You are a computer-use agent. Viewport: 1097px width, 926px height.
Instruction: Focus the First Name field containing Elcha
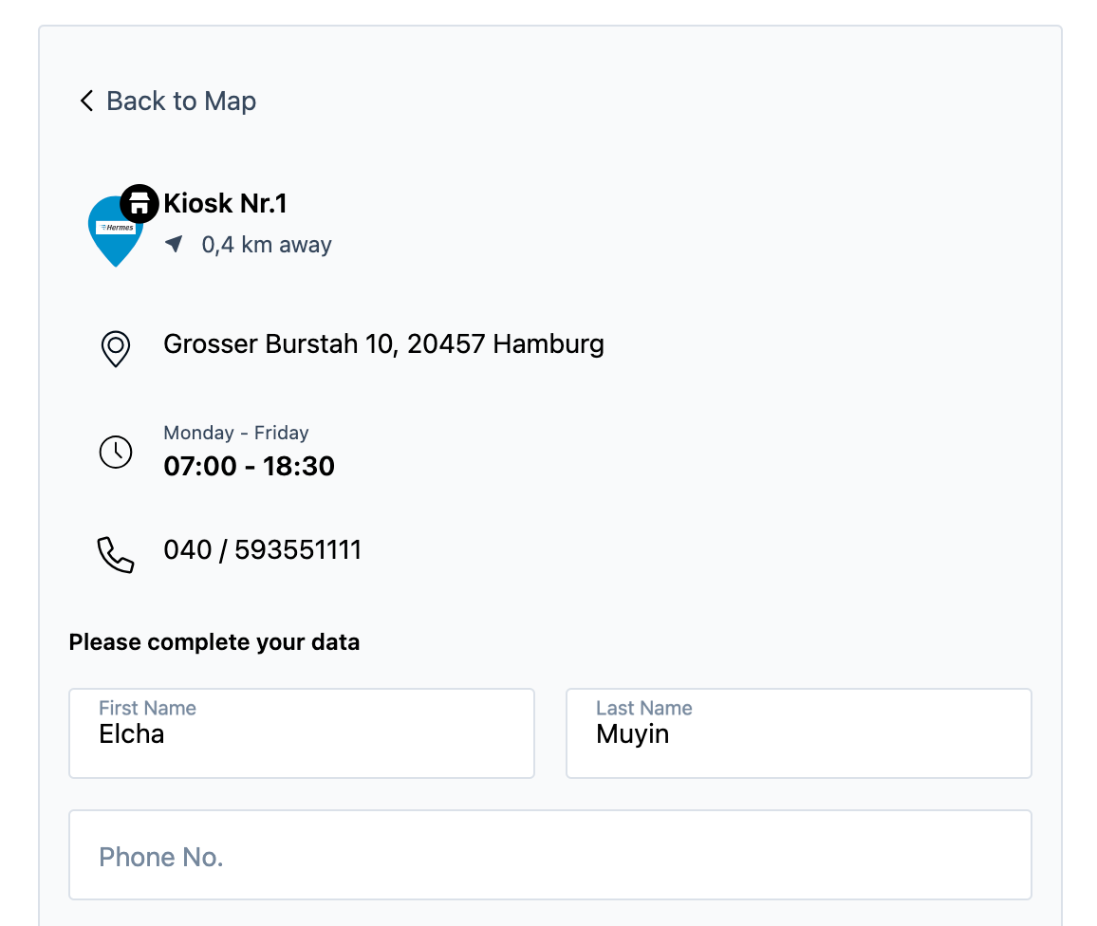pyautogui.click(x=301, y=733)
